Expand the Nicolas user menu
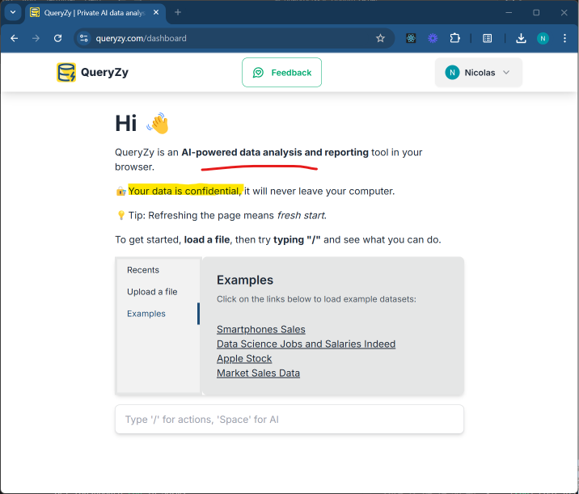Screen dimensions: 579x494 point(478,73)
